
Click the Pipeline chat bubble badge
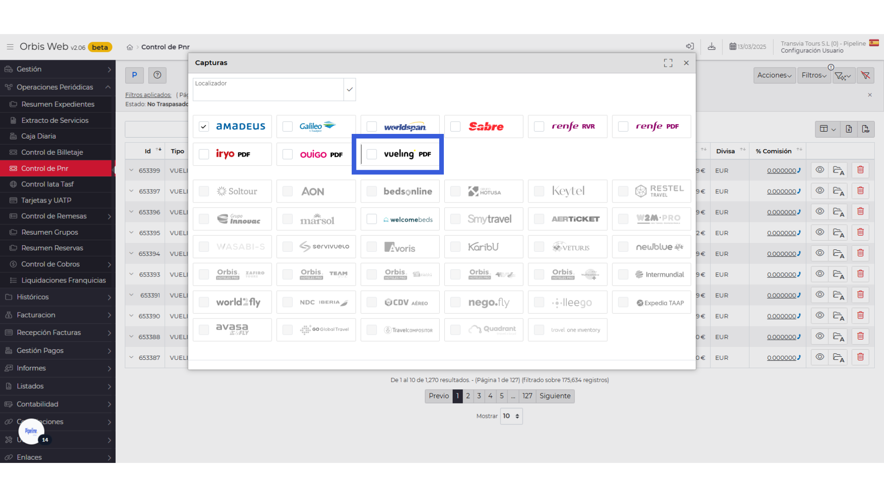(x=31, y=431)
